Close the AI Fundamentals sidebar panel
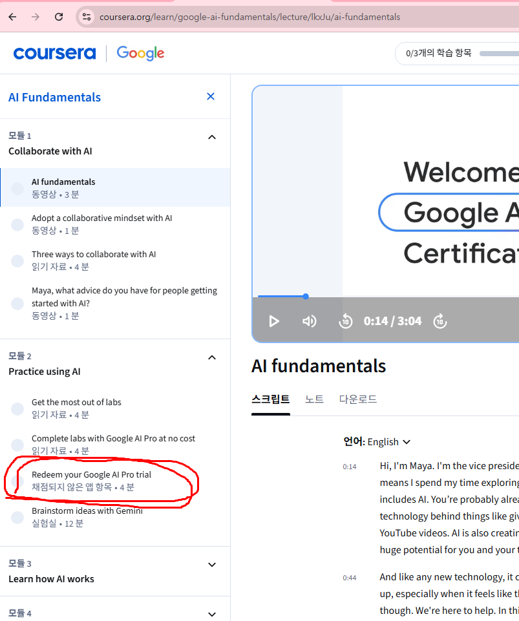Screen dimensions: 519x621 pos(211,97)
